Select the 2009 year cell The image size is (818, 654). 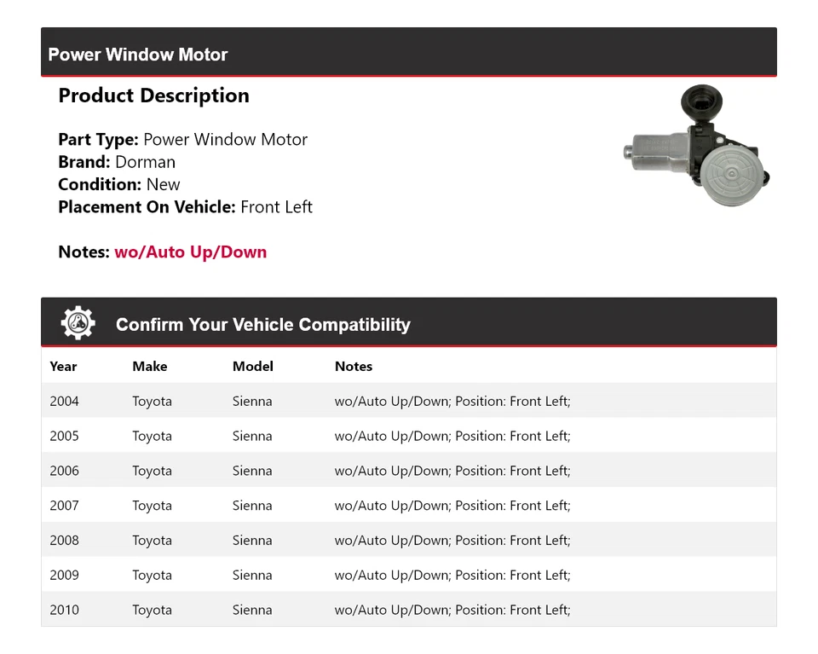coord(64,576)
